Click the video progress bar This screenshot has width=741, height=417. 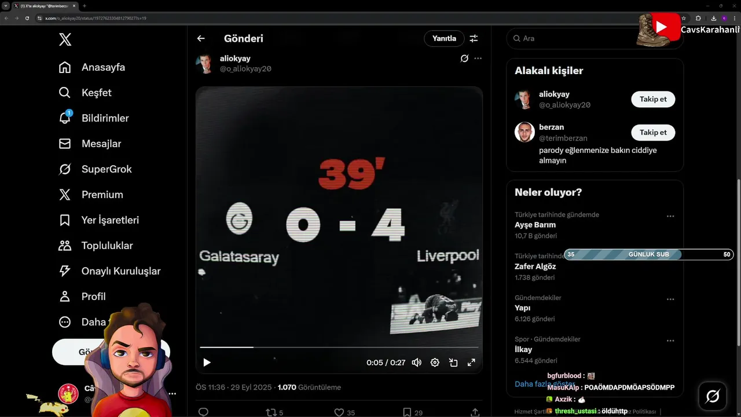coord(339,347)
